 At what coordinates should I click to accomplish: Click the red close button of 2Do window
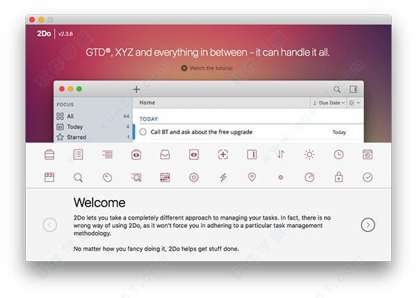[x=32, y=19]
